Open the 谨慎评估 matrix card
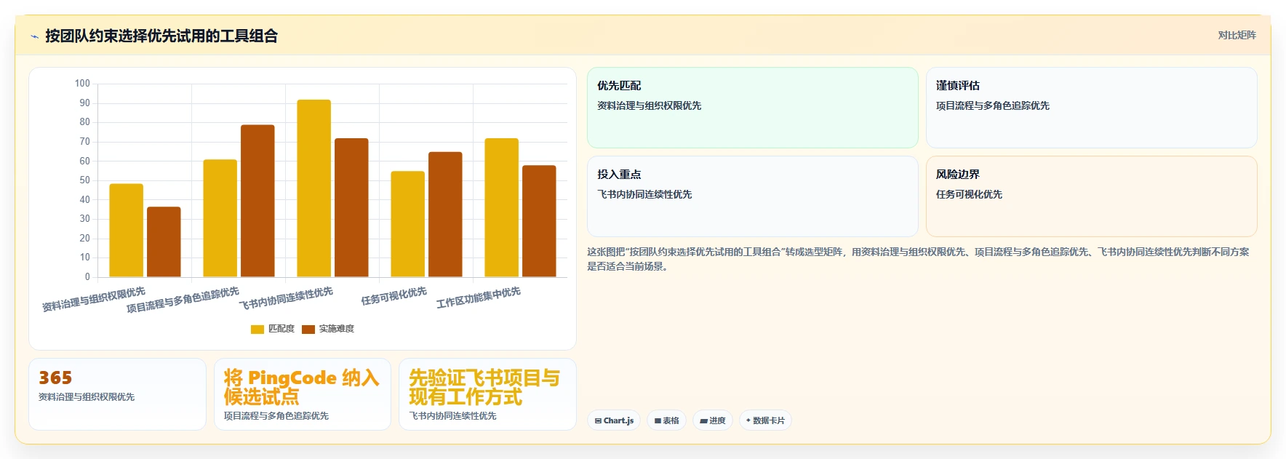Screen dimensions: 1286x459 click(x=1091, y=108)
